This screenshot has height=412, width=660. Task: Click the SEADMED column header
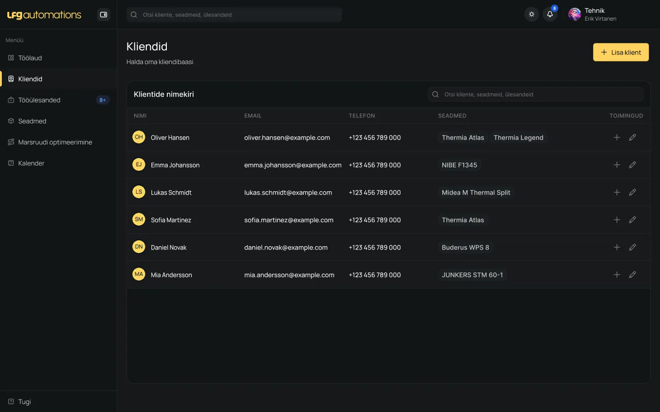pos(452,116)
